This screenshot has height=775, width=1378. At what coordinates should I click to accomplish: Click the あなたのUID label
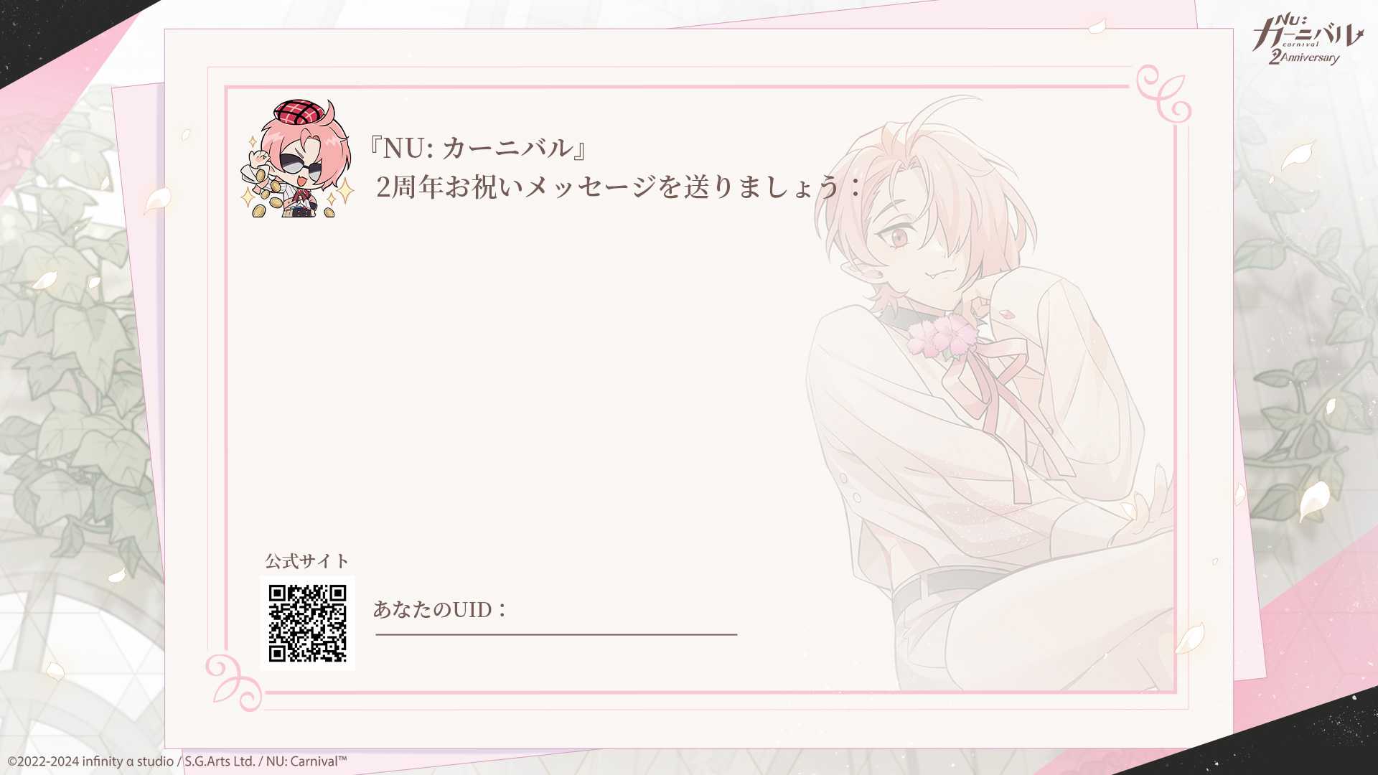pyautogui.click(x=440, y=609)
